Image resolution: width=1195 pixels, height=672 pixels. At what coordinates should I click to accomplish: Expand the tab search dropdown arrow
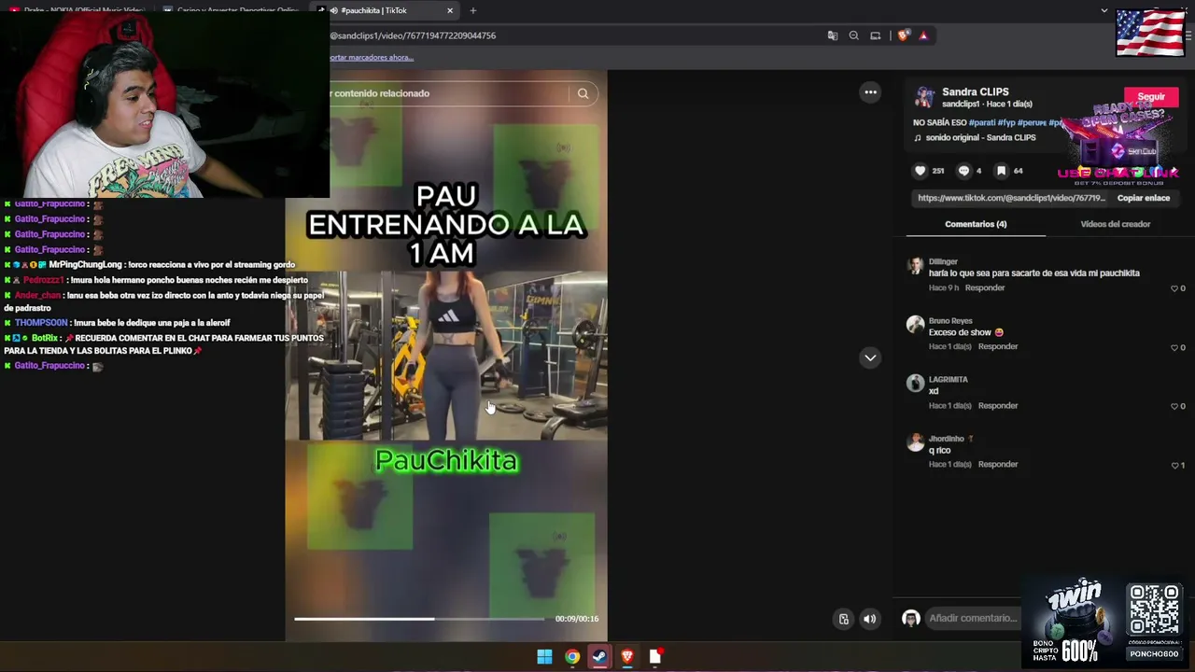point(1104,10)
